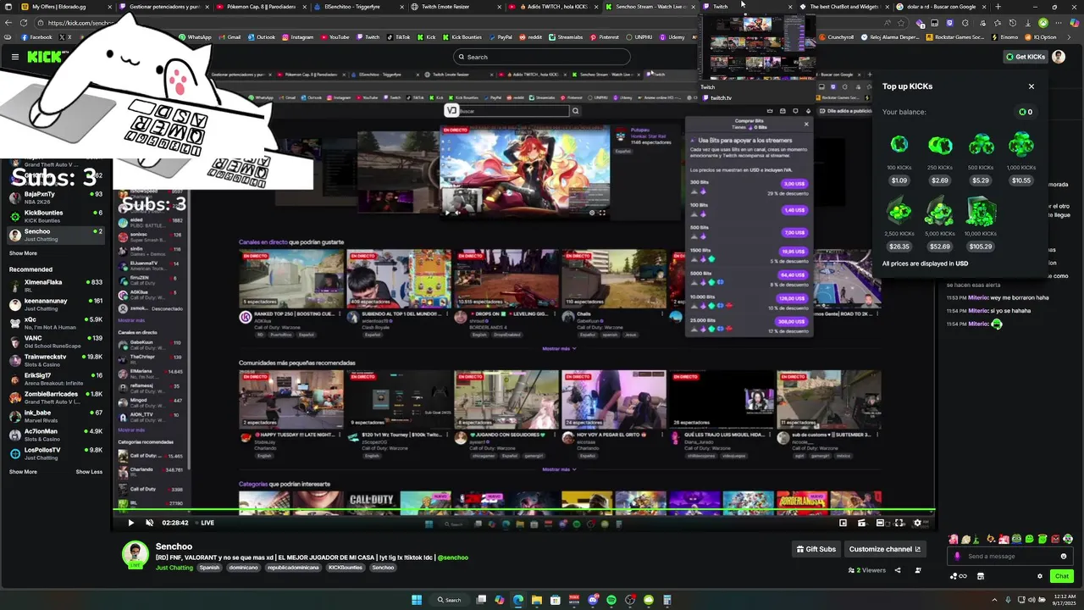The width and height of the screenshot is (1084, 610).
Task: Open LosPollosTV channel in sidebar
Action: 56,453
